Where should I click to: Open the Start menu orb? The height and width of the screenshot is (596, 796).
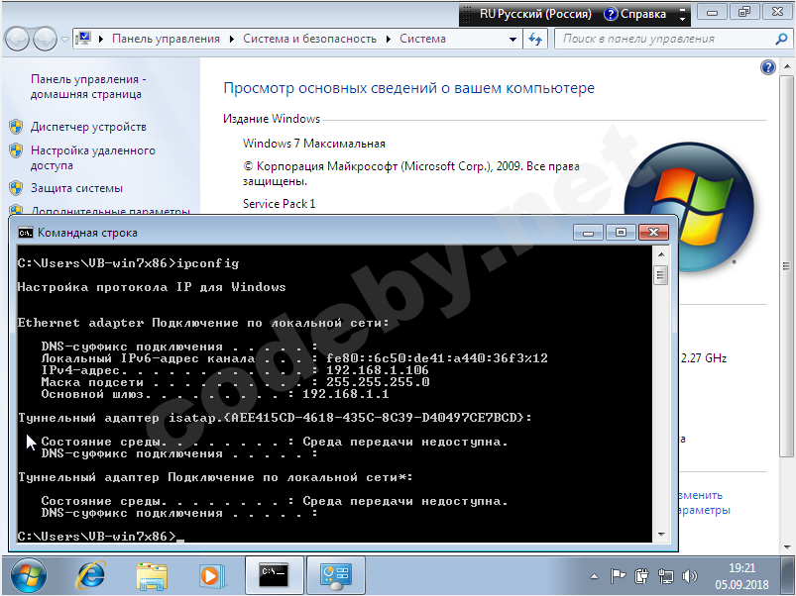point(29,576)
